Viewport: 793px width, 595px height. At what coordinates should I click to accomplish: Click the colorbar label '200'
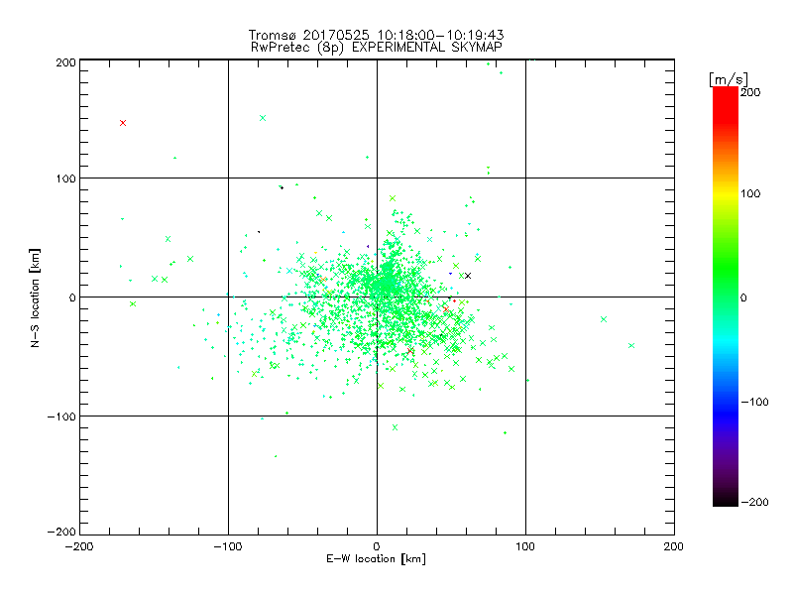pyautogui.click(x=750, y=92)
